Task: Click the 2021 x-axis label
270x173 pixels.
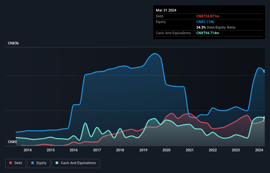Action: tap(189, 150)
